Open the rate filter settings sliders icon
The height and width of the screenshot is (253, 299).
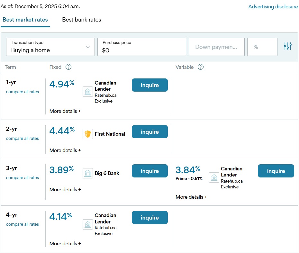click(288, 47)
